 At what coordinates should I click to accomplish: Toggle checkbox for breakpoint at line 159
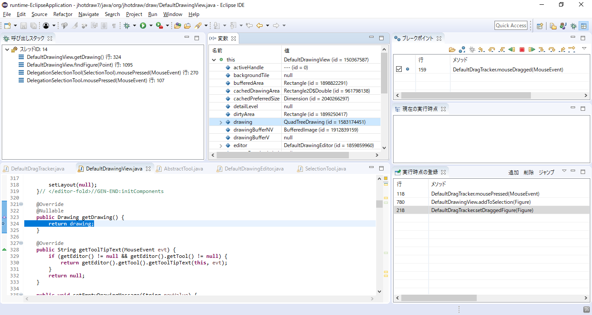(x=399, y=69)
